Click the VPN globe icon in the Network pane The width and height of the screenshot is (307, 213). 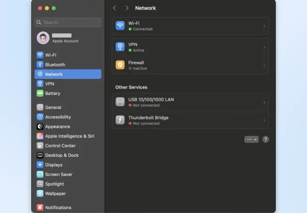[x=120, y=47]
